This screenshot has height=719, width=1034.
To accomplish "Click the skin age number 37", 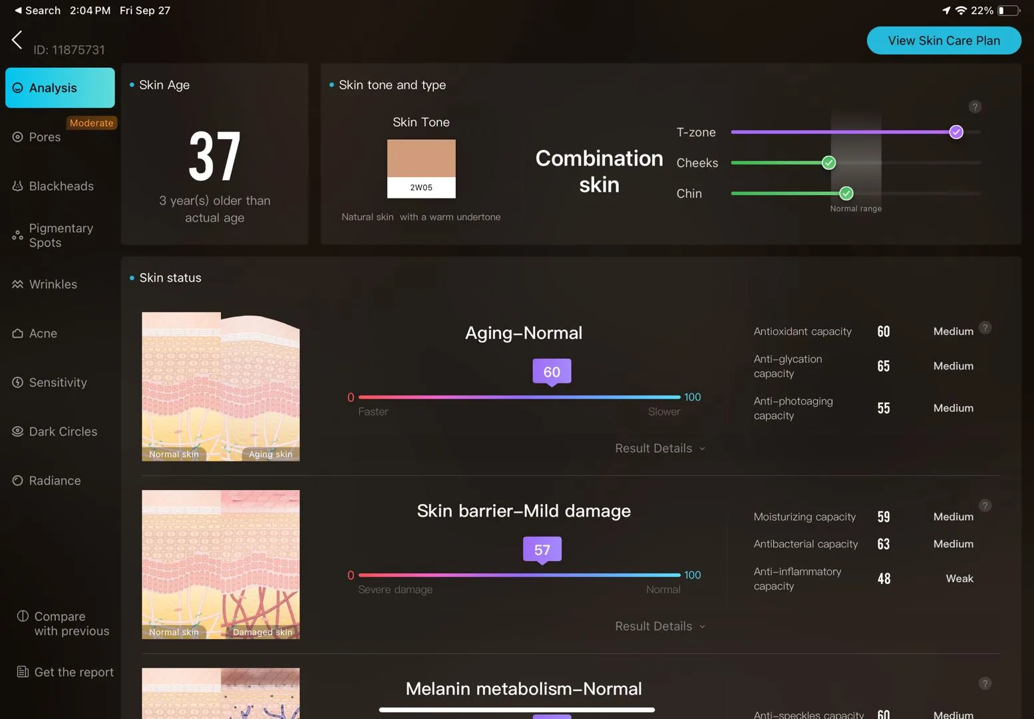I will pos(214,156).
